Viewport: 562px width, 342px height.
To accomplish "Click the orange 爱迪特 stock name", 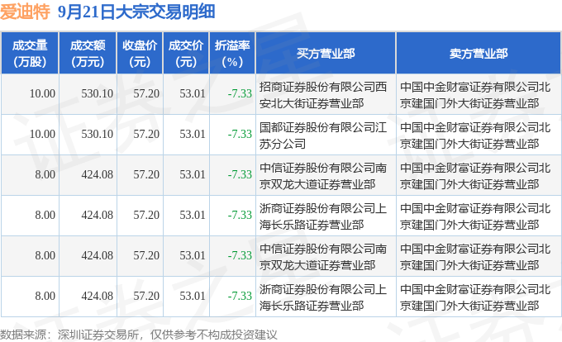I will point(25,12).
